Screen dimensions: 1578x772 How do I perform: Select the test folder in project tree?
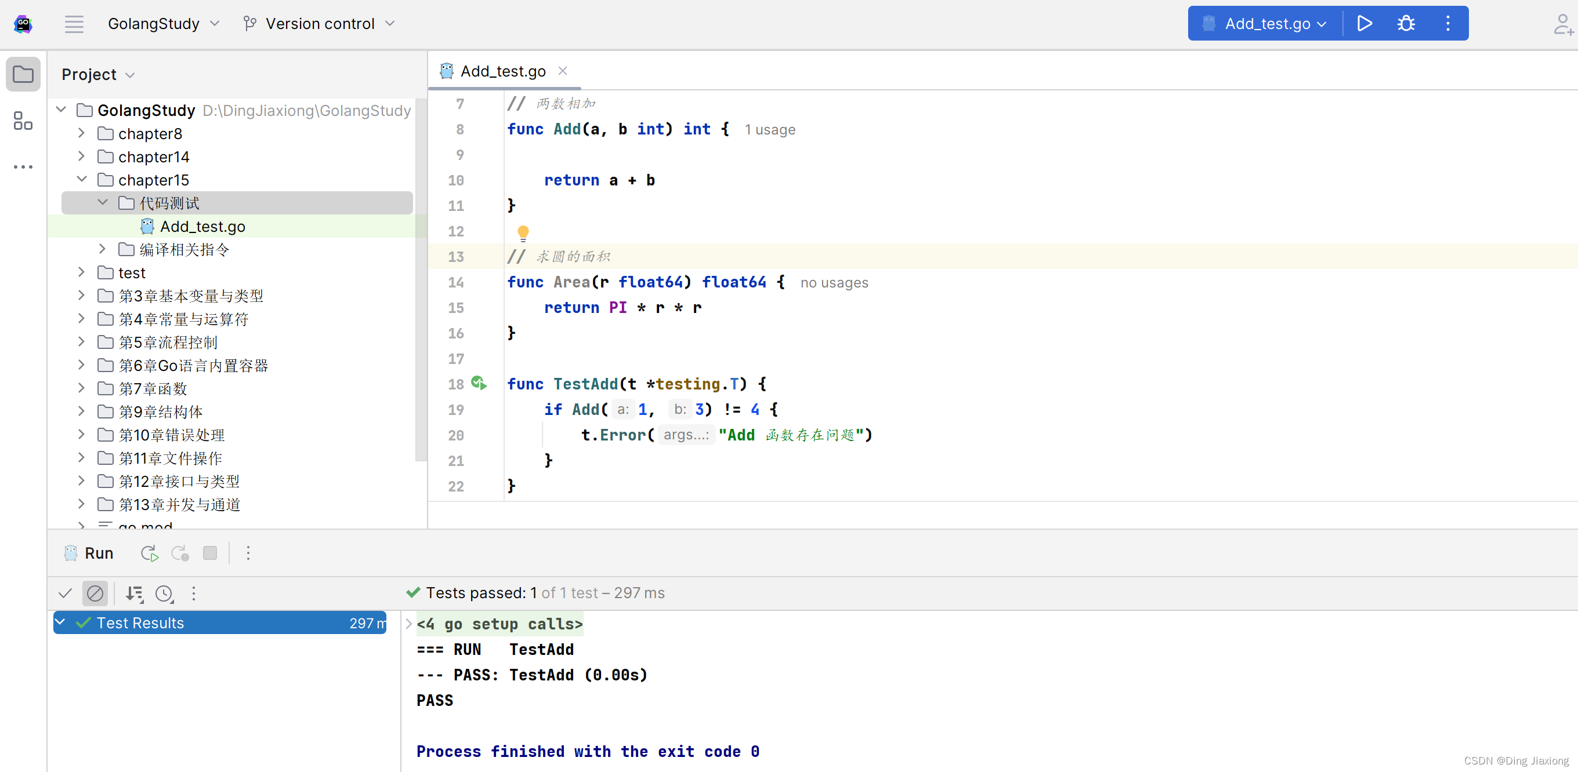tap(132, 273)
